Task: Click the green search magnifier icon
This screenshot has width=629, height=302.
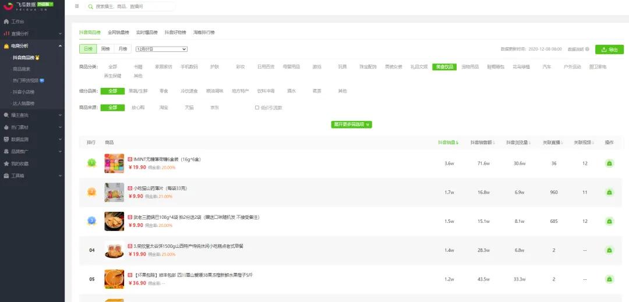Action: [91, 7]
